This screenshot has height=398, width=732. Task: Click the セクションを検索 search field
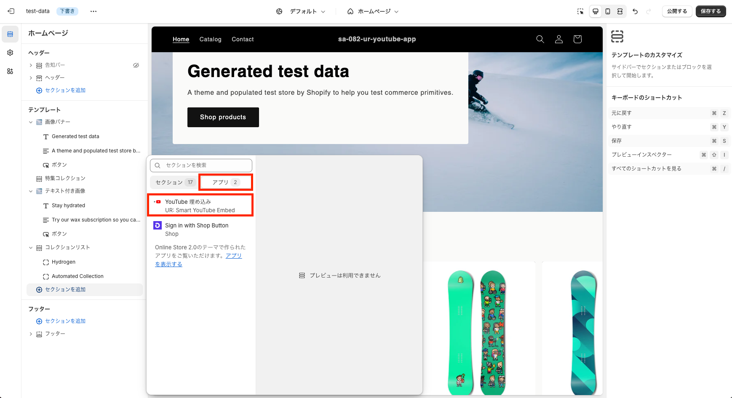pyautogui.click(x=201, y=165)
